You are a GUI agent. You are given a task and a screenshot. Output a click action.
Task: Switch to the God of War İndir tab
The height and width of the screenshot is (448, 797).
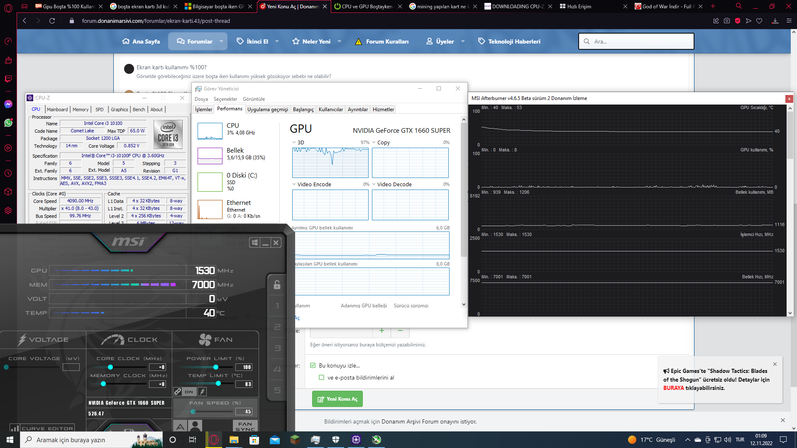[667, 6]
